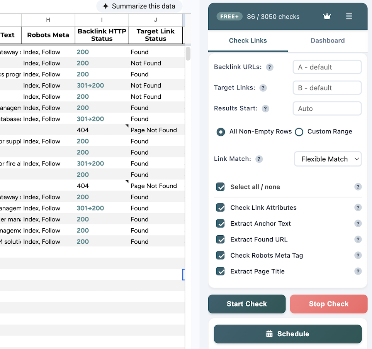Switch to the Dashboard tab
372x349 pixels.
328,41
